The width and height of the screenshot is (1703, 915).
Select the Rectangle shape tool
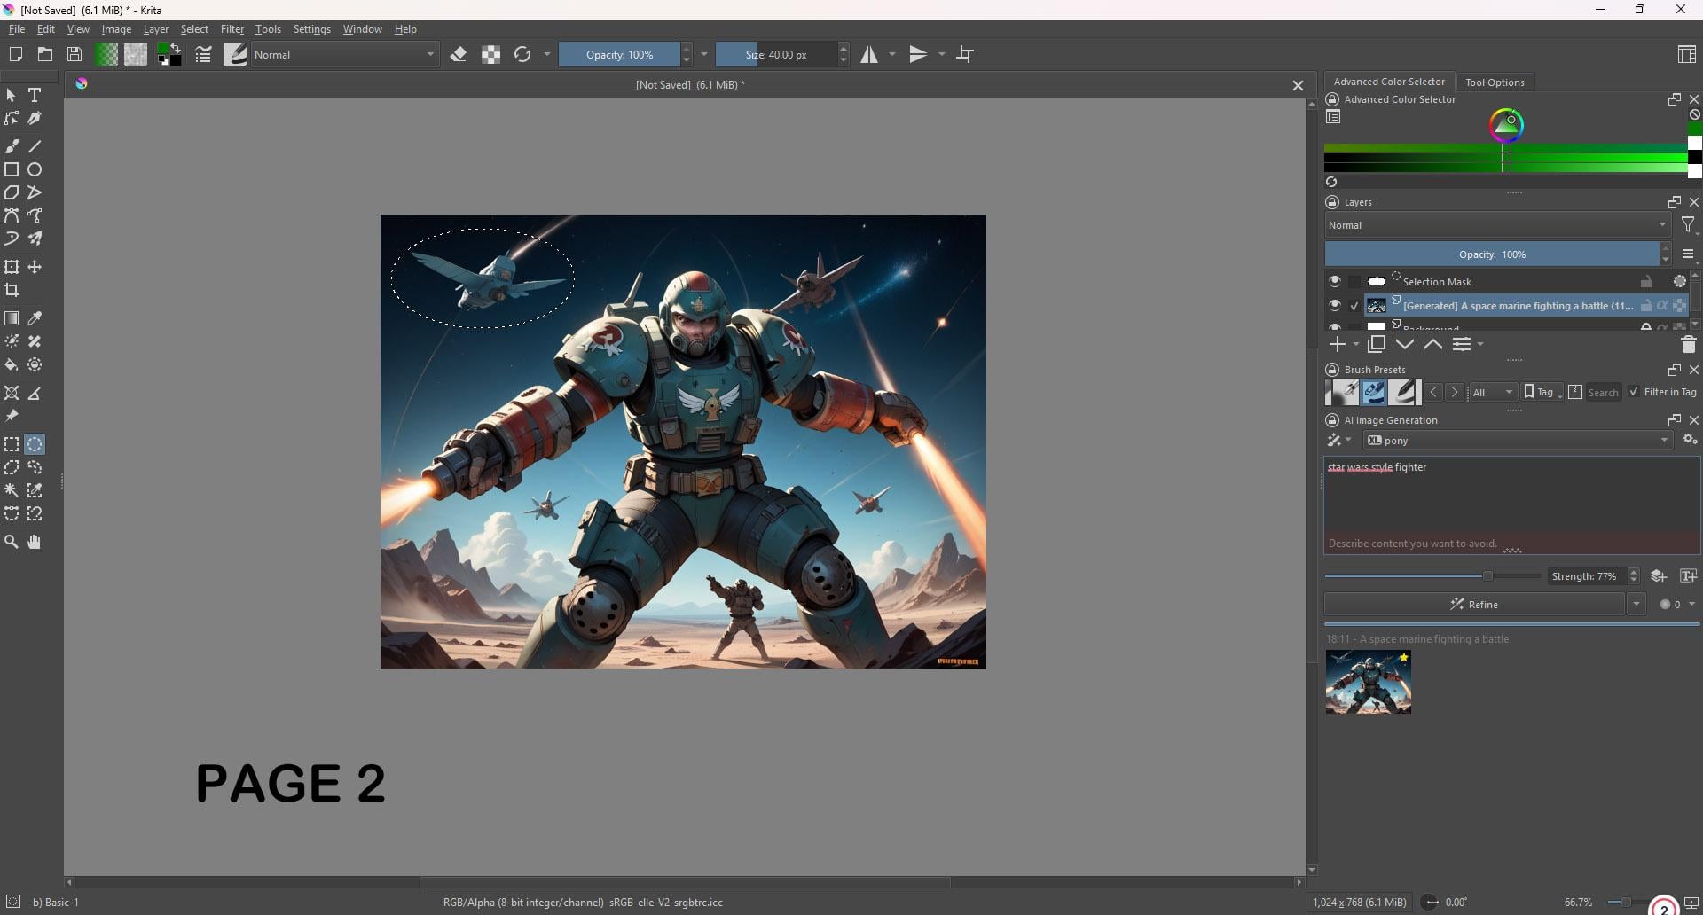click(x=12, y=169)
